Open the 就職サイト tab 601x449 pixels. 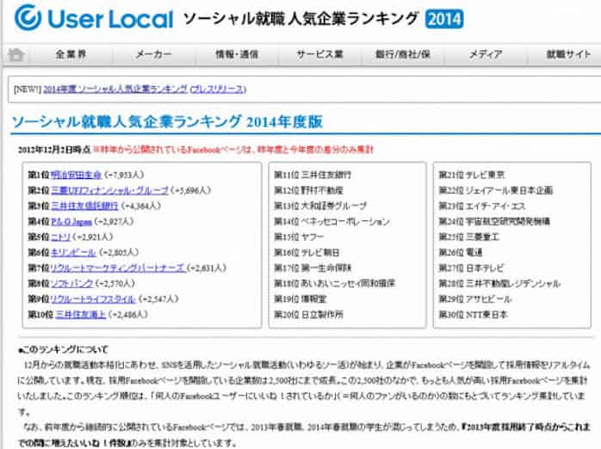(567, 54)
